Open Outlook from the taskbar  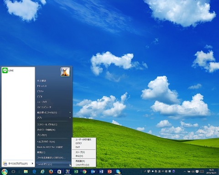93,172
